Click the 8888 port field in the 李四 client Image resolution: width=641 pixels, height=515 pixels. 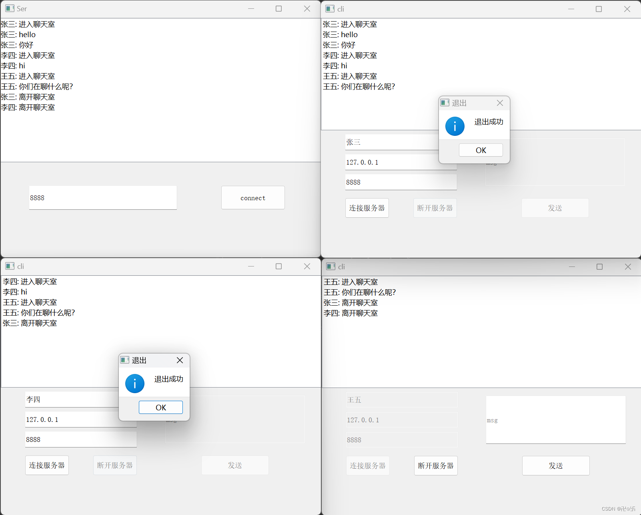pyautogui.click(x=81, y=439)
